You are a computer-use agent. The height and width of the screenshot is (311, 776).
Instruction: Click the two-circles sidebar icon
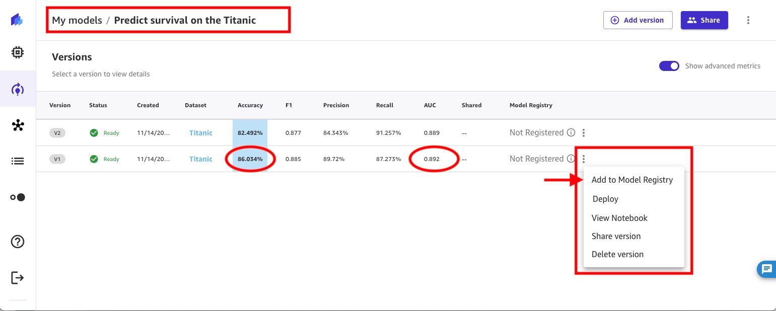tap(18, 197)
